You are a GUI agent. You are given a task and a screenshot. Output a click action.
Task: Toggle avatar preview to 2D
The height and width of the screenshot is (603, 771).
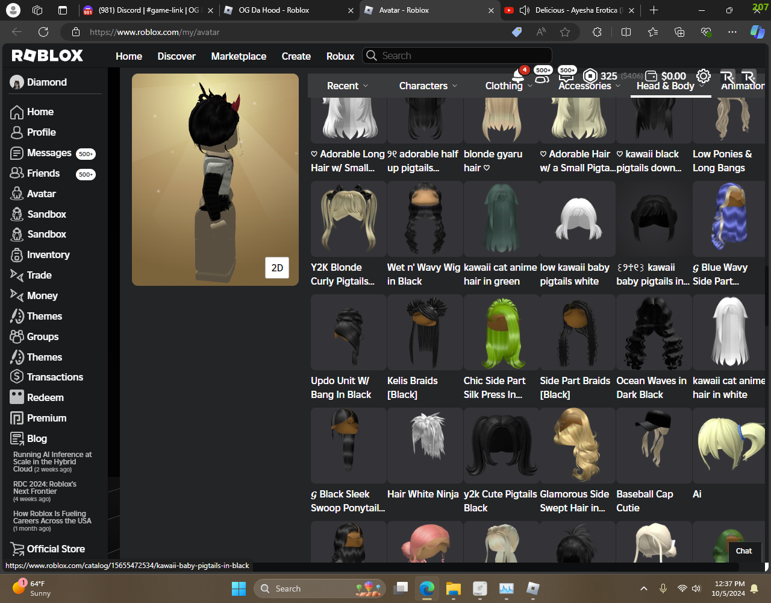click(277, 268)
